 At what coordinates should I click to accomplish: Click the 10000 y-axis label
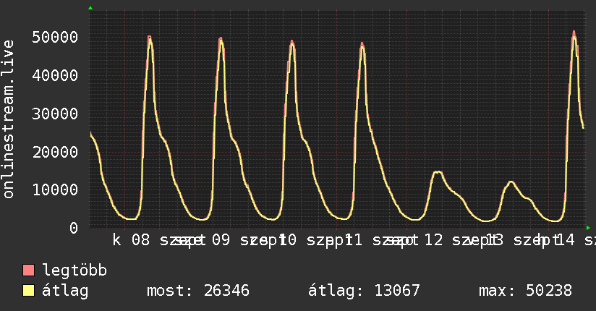point(55,189)
